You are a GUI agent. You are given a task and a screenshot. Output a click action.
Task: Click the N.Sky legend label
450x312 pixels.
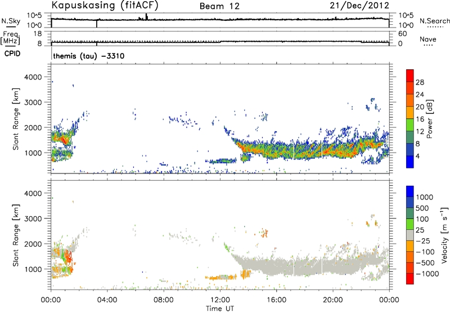(x=11, y=21)
